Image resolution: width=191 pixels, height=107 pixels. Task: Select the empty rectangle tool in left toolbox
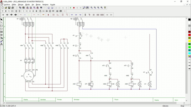1,26
